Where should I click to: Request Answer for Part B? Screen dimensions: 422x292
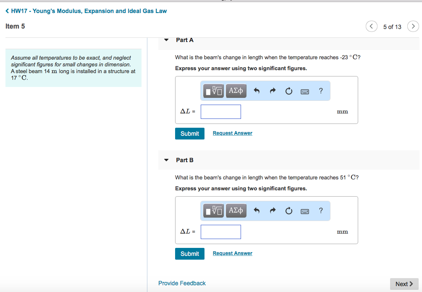tap(232, 253)
